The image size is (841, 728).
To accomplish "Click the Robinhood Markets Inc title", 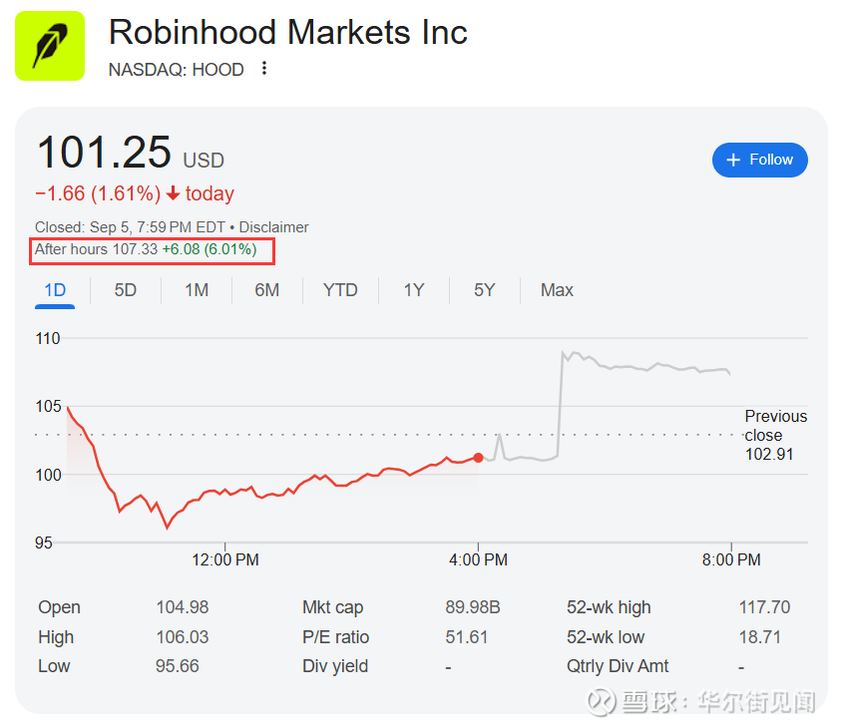I will (x=287, y=32).
